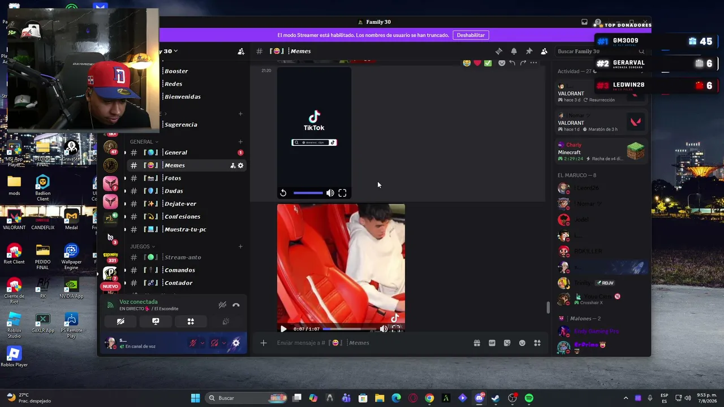Viewport: 724px width, 407px height.
Task: Switch to the Dudas channel
Action: [x=186, y=191]
